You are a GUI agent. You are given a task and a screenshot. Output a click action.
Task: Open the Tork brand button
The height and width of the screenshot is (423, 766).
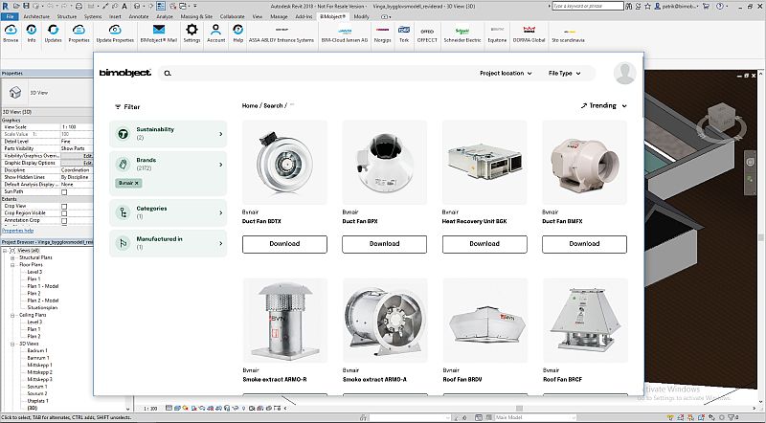(404, 33)
